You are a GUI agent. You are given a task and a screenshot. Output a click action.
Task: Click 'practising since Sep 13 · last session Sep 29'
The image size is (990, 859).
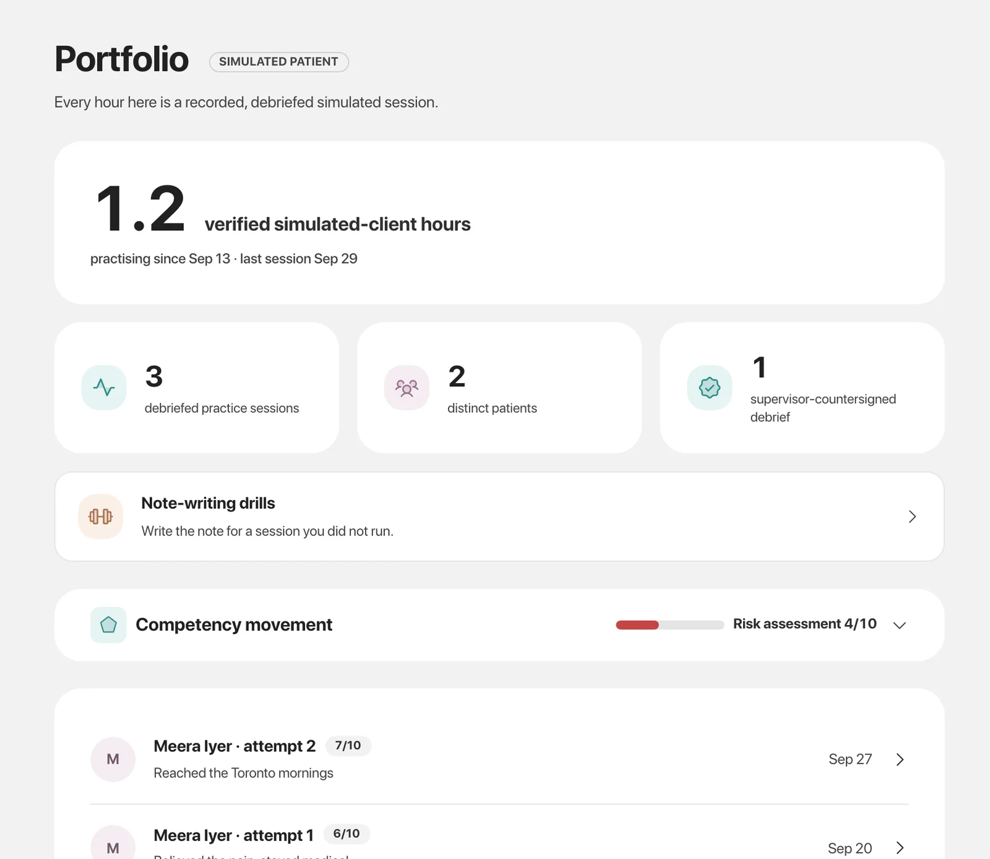(x=224, y=259)
